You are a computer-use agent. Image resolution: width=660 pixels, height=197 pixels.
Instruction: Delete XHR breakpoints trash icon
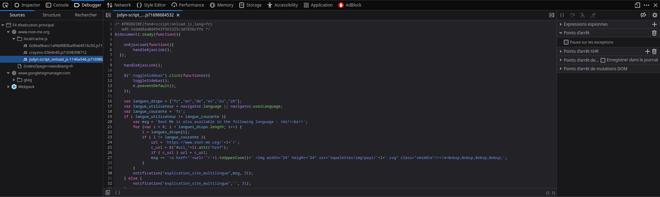point(654,51)
